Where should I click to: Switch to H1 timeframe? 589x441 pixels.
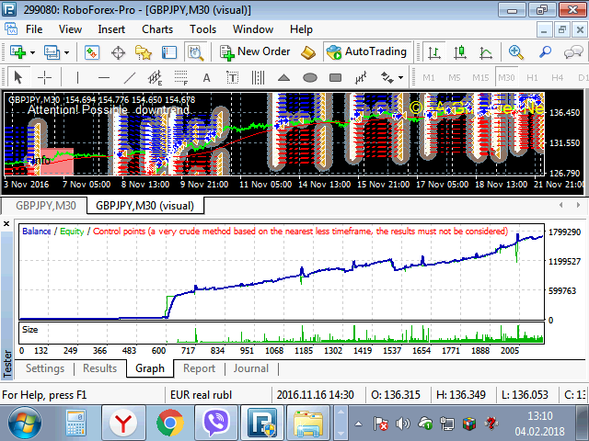tap(531, 77)
